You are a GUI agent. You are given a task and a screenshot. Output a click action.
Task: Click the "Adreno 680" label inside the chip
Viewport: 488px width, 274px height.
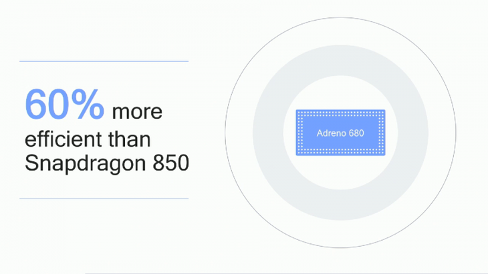[340, 133]
